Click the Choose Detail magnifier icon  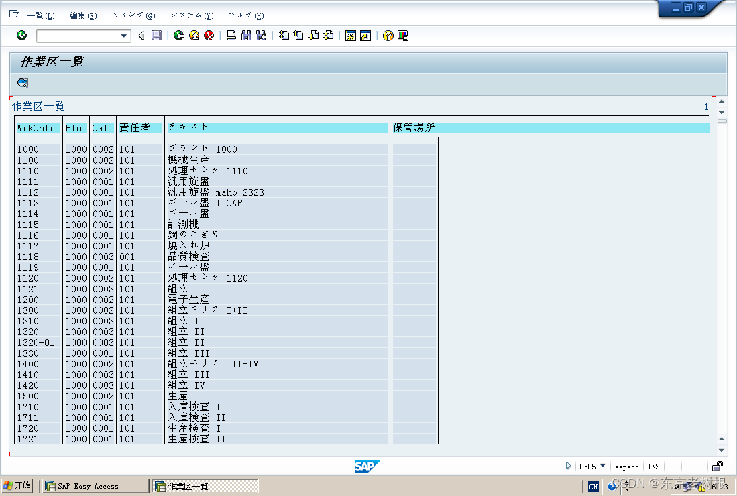pos(22,82)
